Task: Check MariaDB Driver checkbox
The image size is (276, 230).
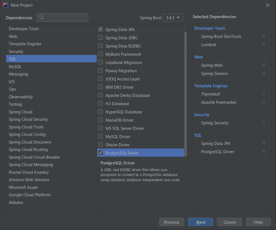Action: pyautogui.click(x=101, y=120)
